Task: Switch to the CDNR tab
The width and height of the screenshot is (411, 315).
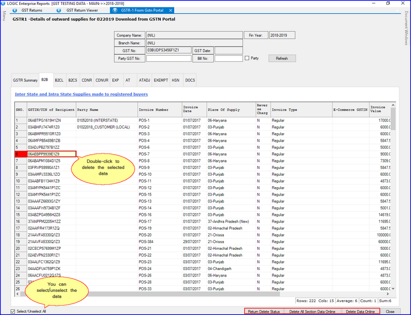Action: point(87,80)
